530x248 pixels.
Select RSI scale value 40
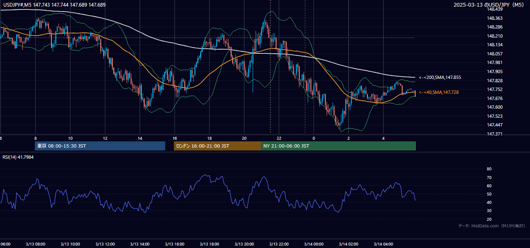[x=489, y=203]
